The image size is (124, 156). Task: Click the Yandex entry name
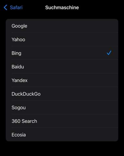point(19,80)
